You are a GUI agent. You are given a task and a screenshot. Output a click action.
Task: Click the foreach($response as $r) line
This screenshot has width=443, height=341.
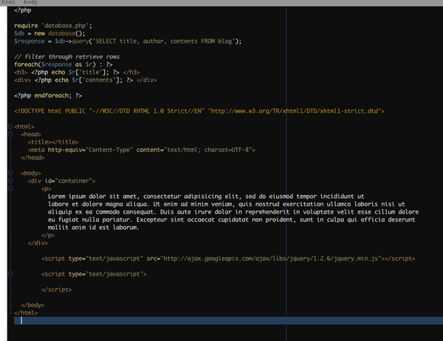tap(63, 65)
